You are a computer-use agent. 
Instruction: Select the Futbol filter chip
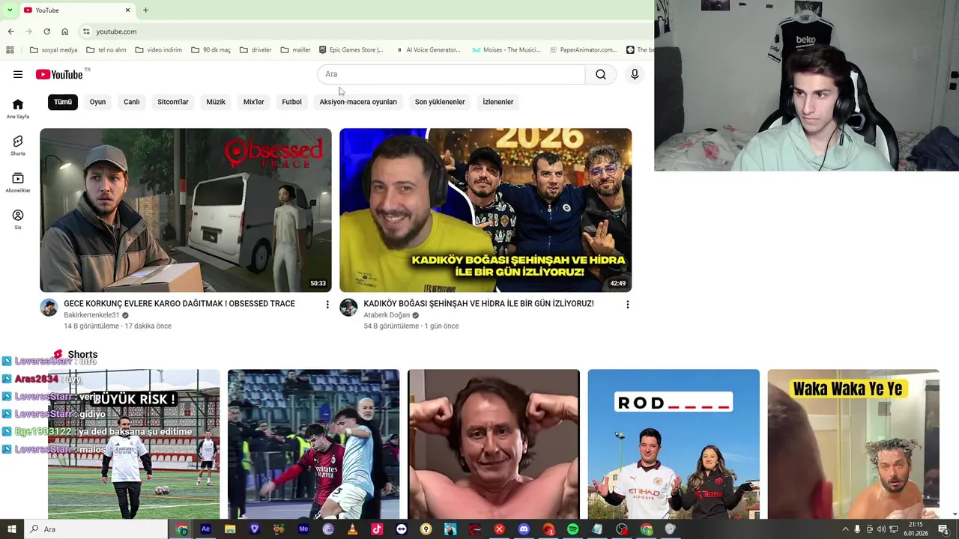[x=292, y=102]
